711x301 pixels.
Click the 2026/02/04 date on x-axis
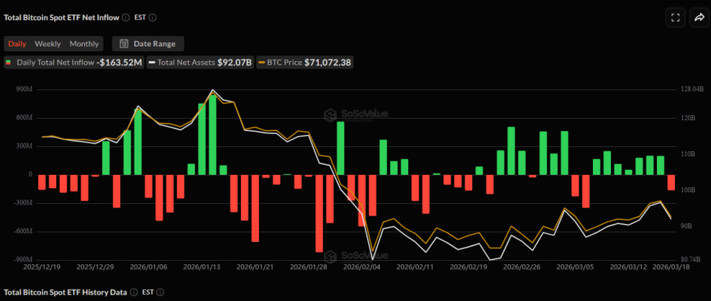(x=361, y=266)
